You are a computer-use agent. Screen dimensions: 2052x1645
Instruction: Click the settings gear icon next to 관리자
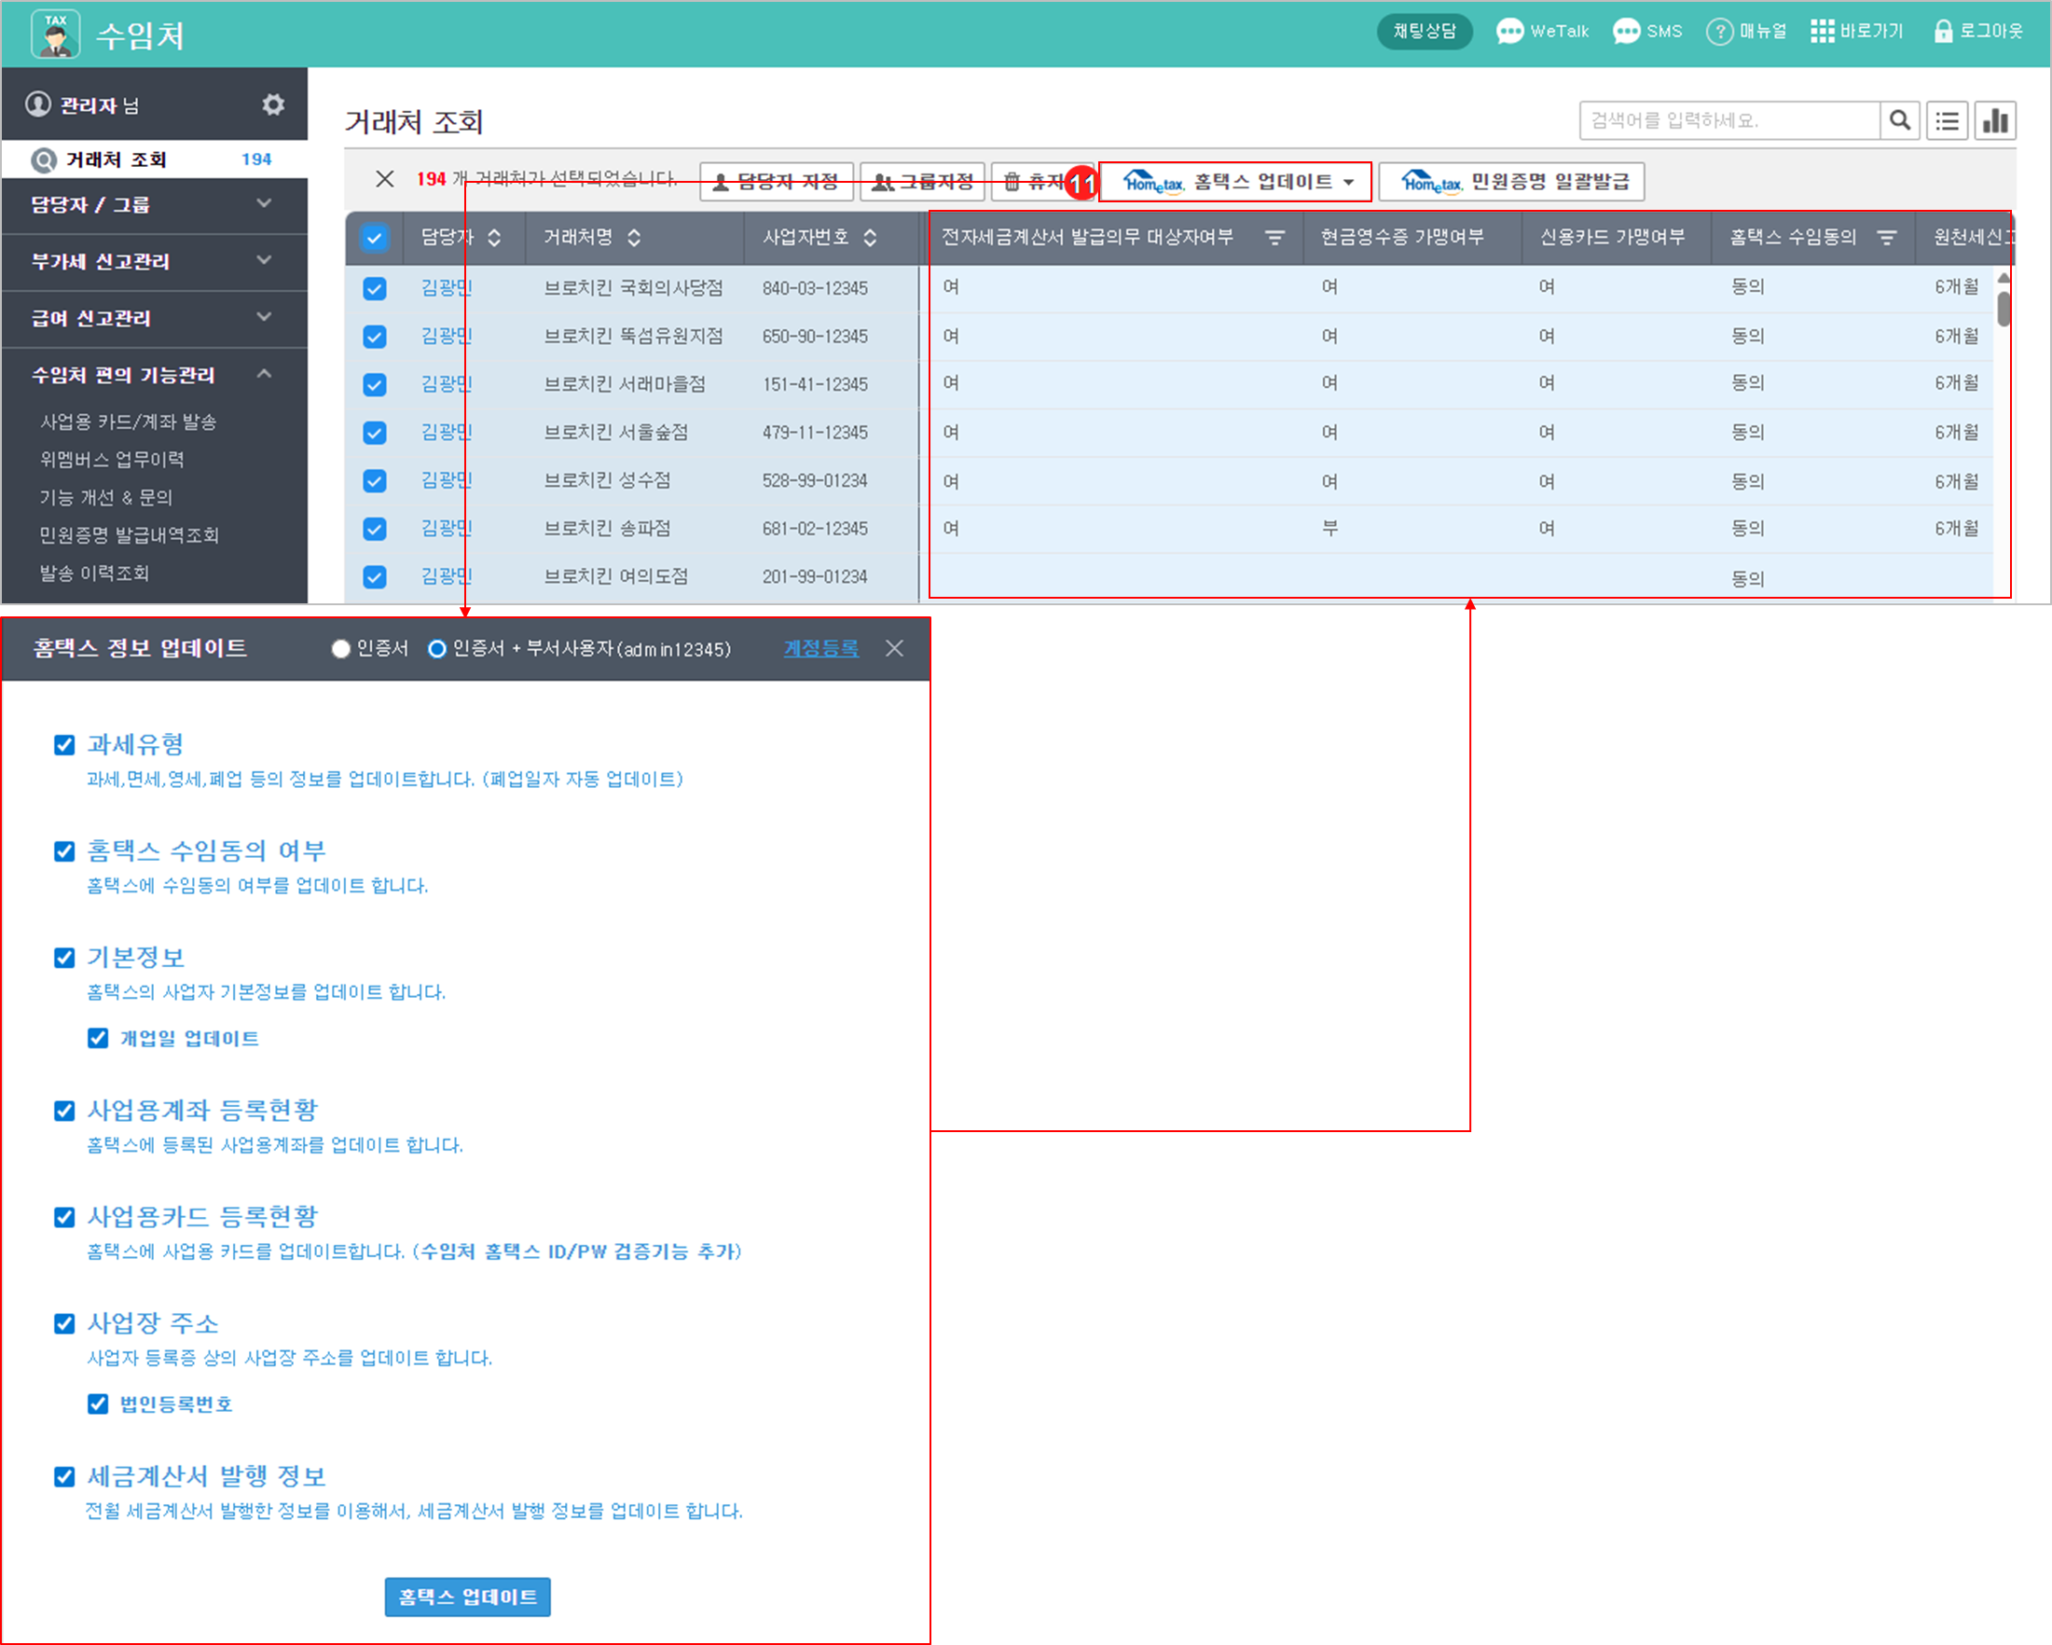click(x=273, y=104)
